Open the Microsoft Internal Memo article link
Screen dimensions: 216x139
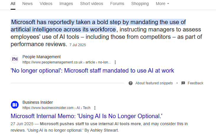tap(87, 116)
